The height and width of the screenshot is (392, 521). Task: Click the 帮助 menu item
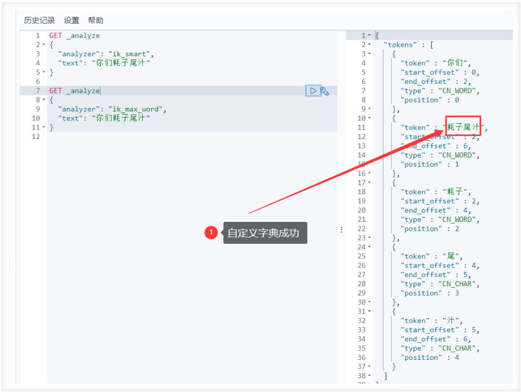tap(95, 20)
